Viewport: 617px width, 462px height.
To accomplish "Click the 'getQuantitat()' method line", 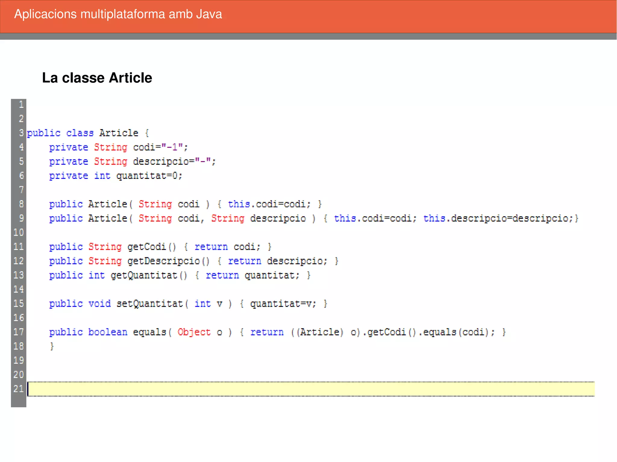I will 180,275.
